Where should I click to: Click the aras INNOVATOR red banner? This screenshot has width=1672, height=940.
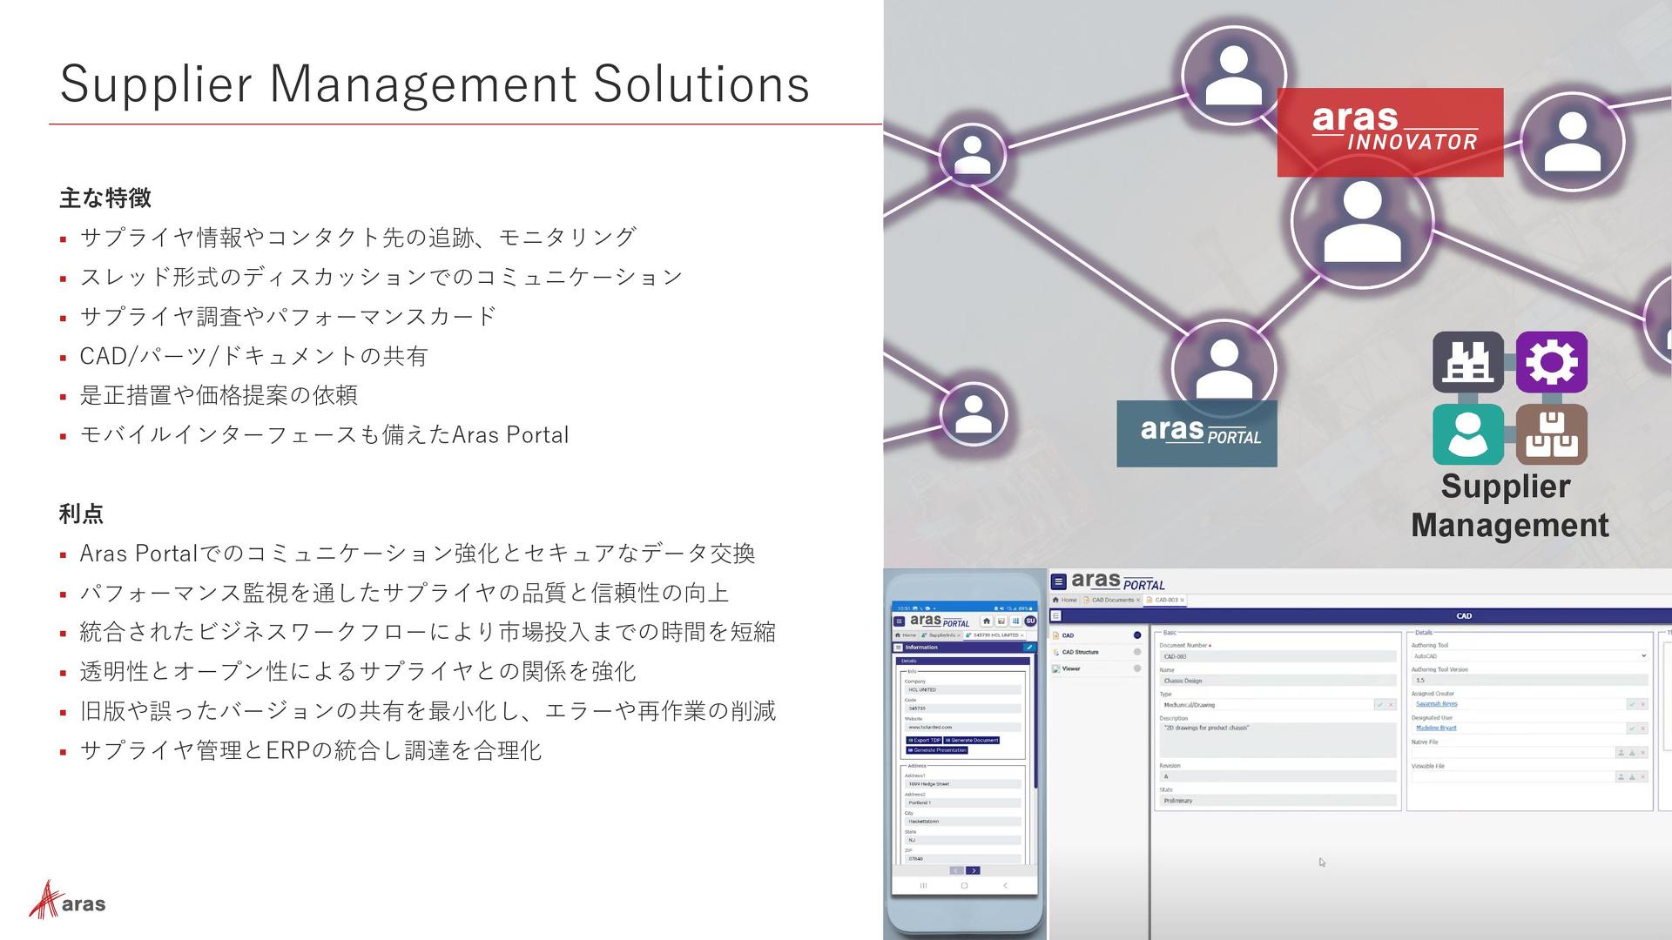pos(1391,132)
